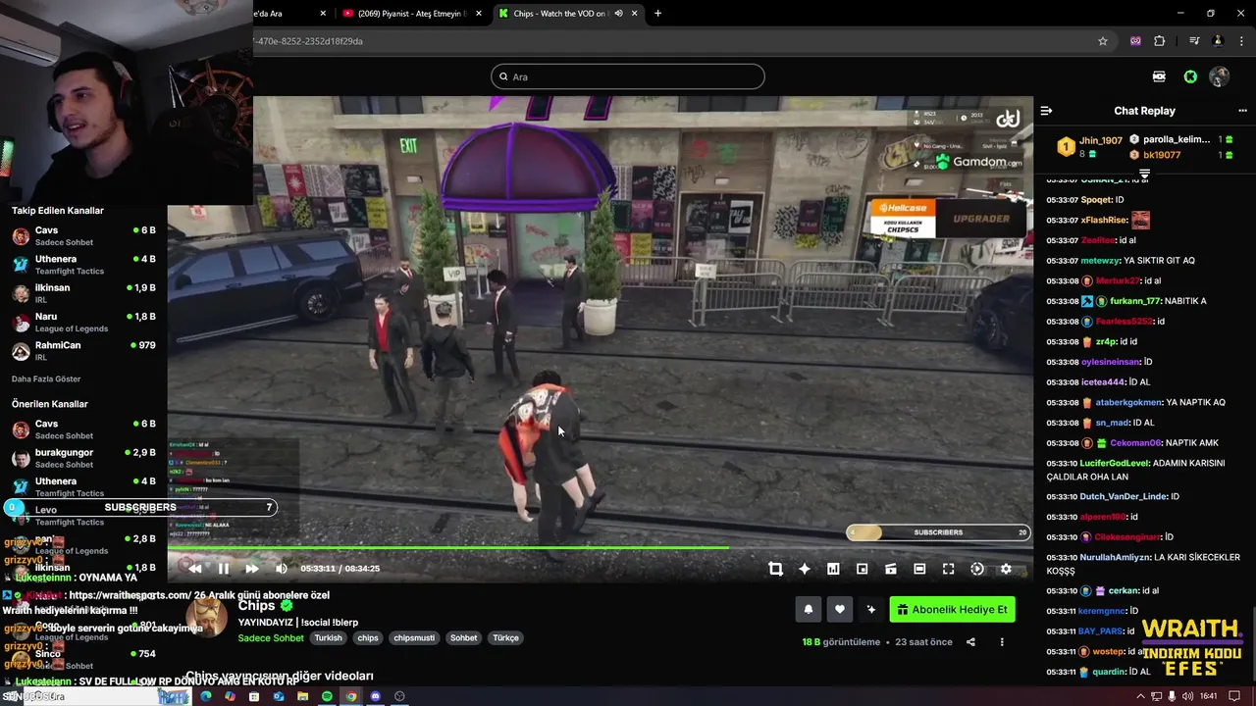Open the Uthenera followed channel
Screen dimensions: 1256x706
point(83,265)
